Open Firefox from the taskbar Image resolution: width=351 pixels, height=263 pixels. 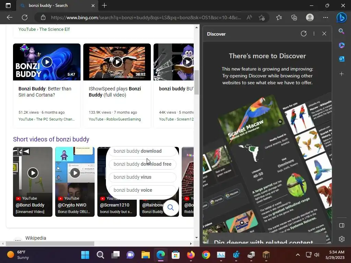pos(191,255)
